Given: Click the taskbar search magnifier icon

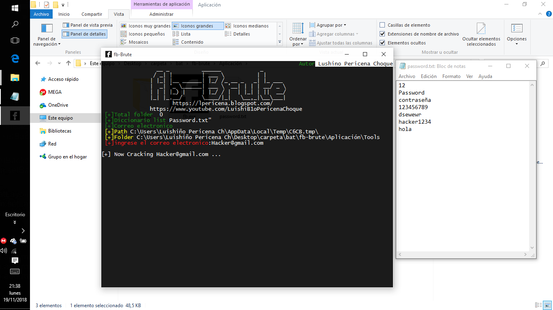Looking at the screenshot, I should pos(15,24).
